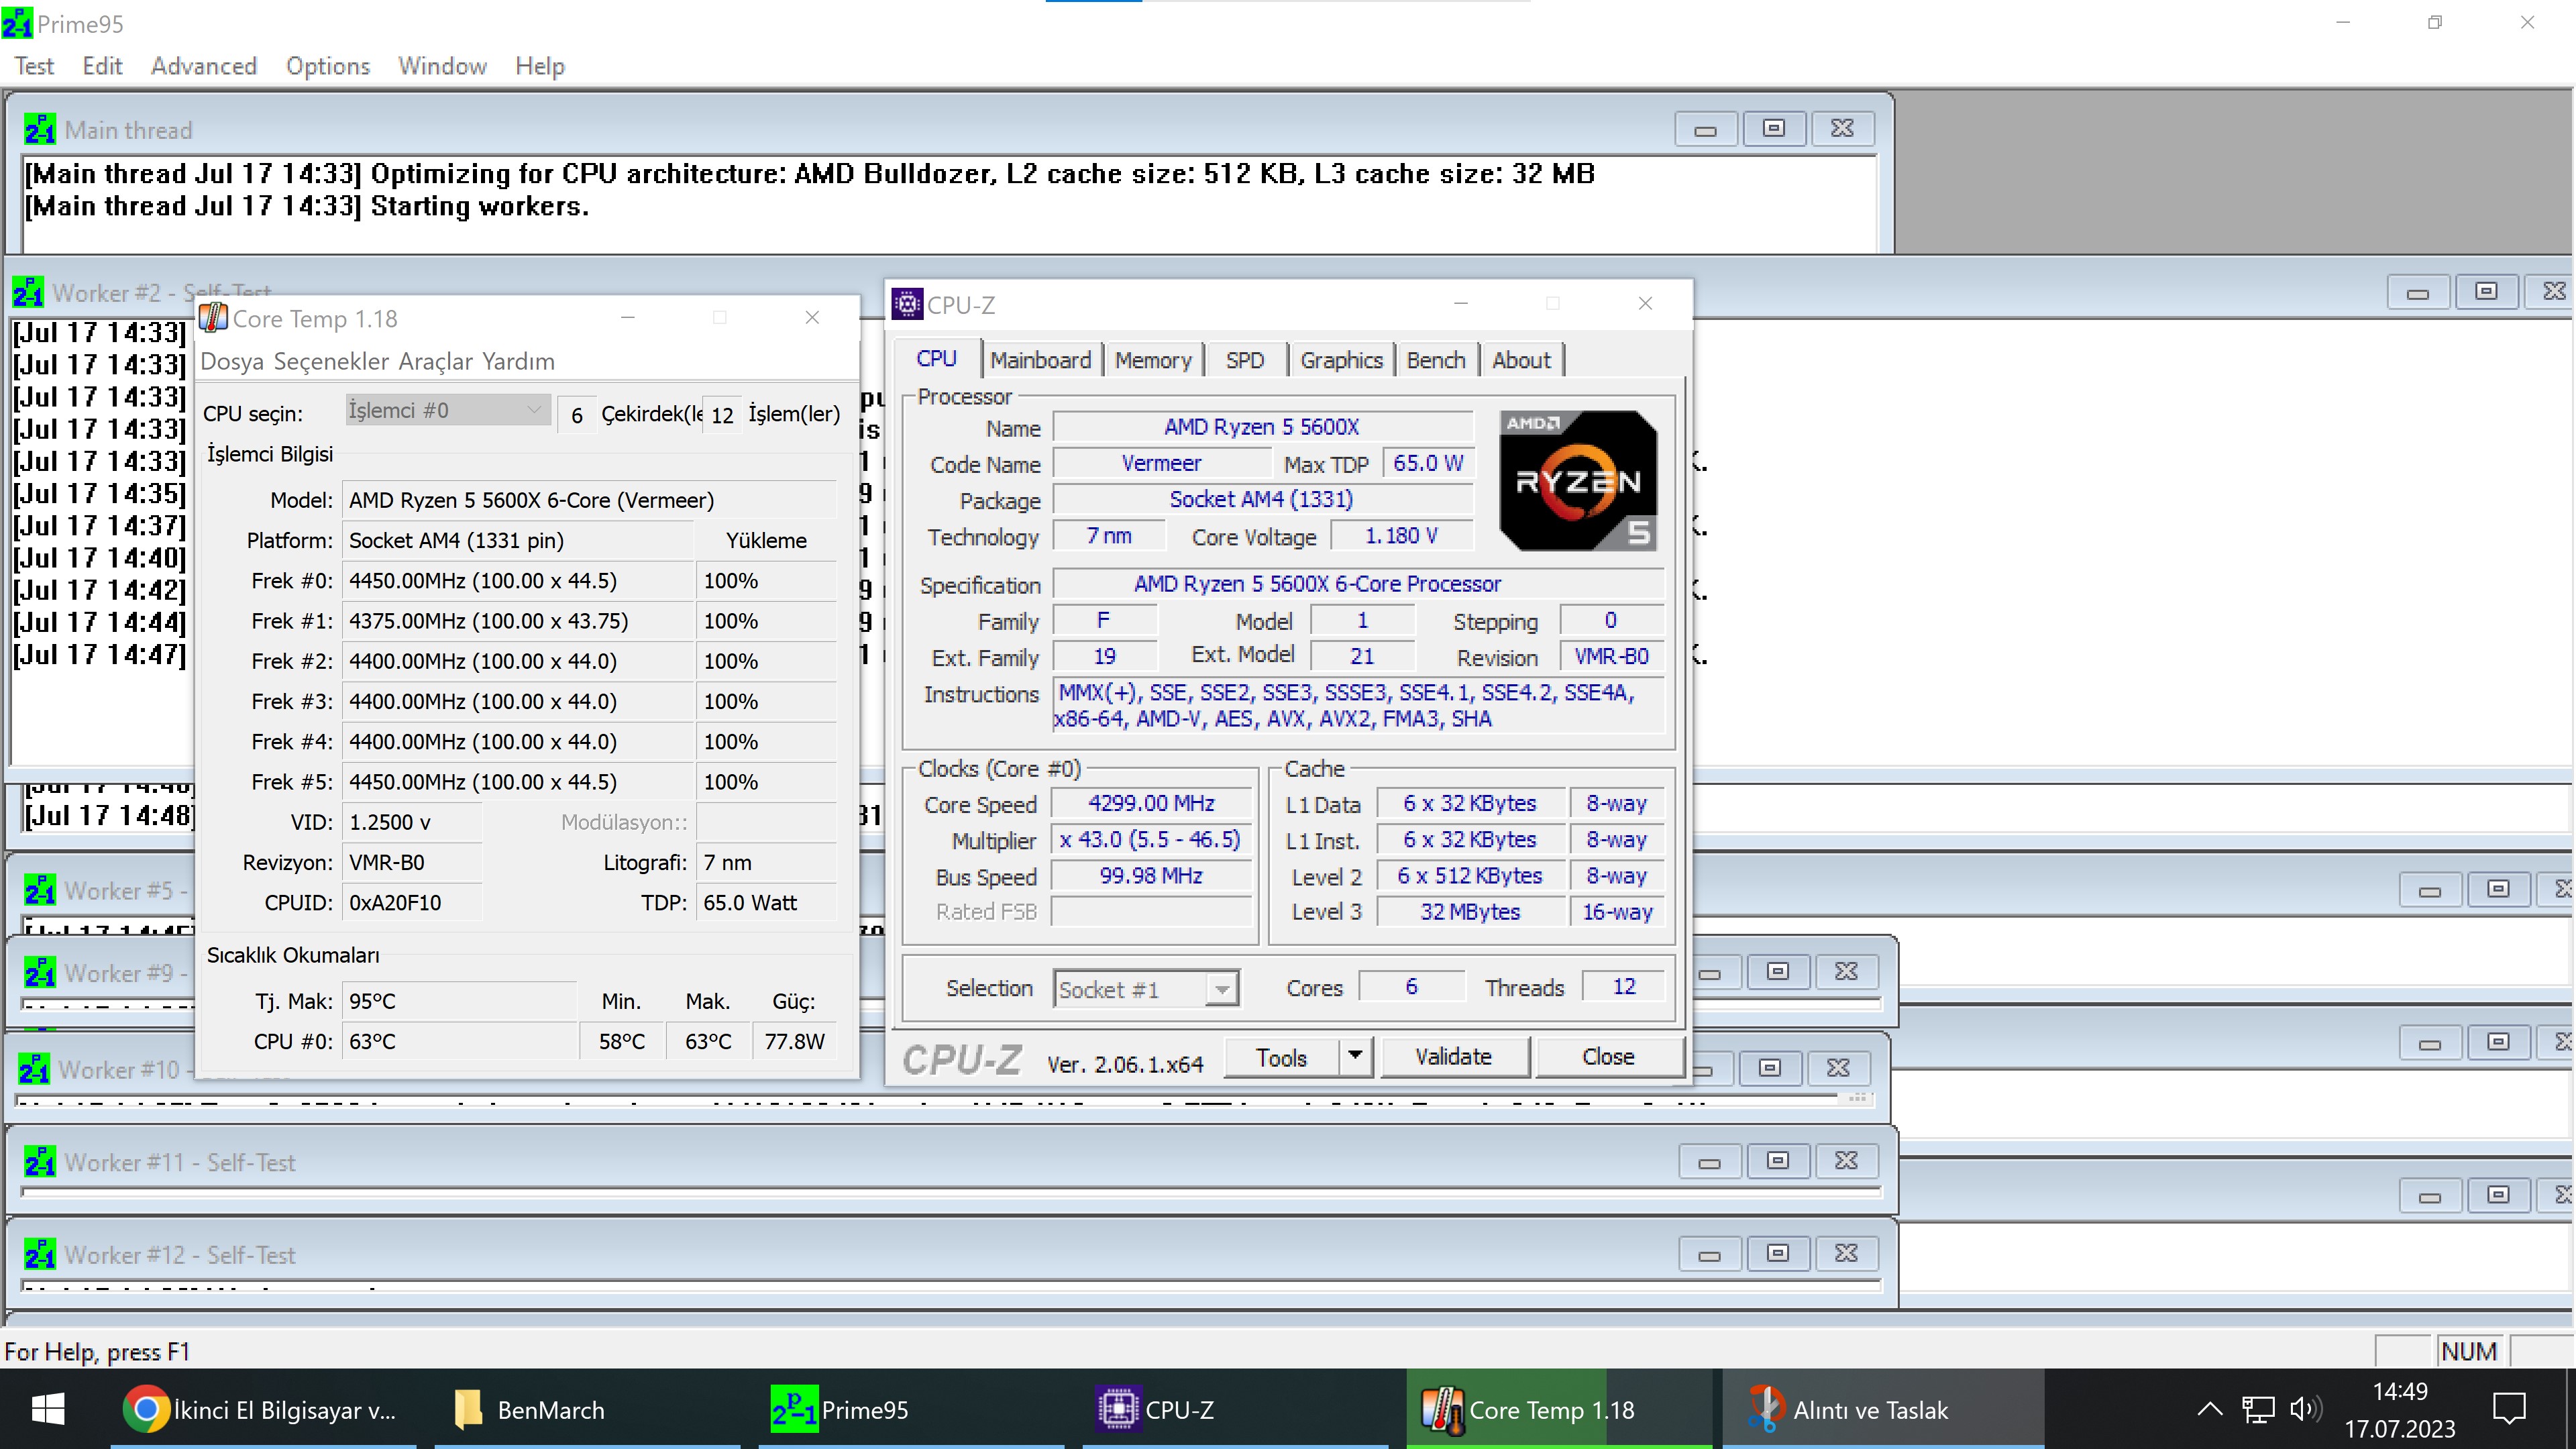Open the Socket #1 selection dropdown in CPU-Z
Image resolution: width=2576 pixels, height=1449 pixels.
1146,989
